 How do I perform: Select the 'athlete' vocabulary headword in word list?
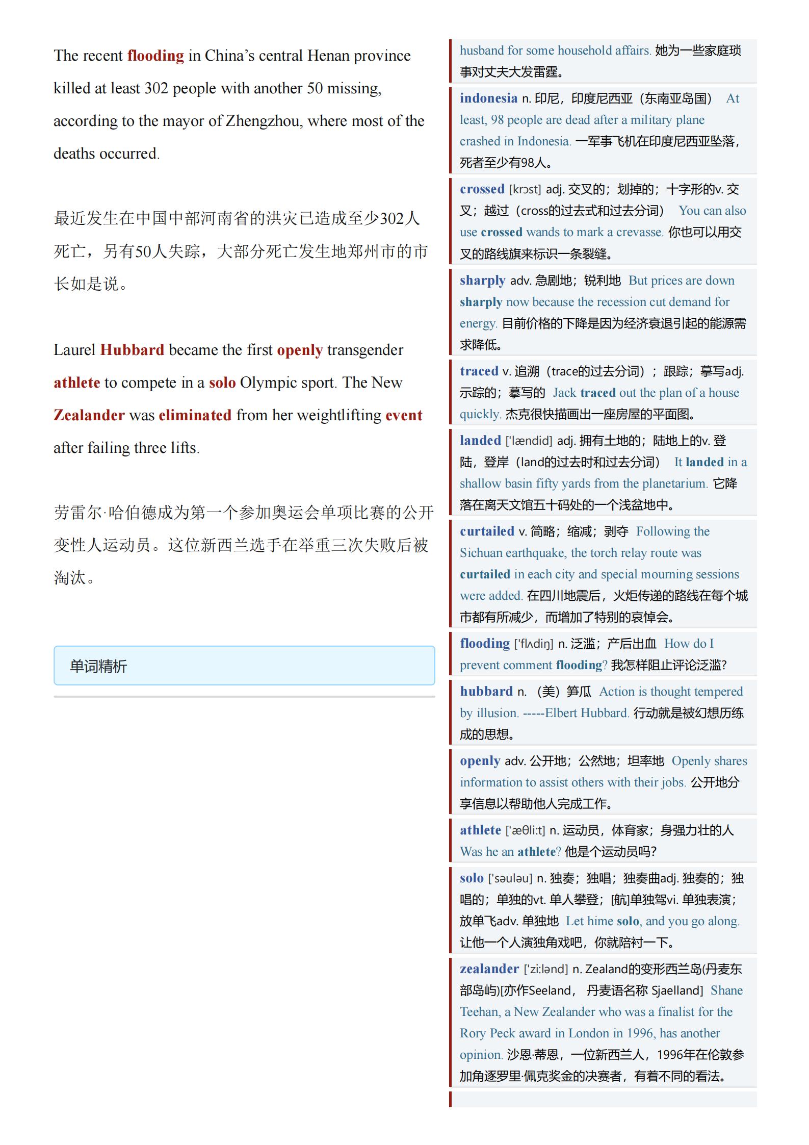tap(481, 830)
